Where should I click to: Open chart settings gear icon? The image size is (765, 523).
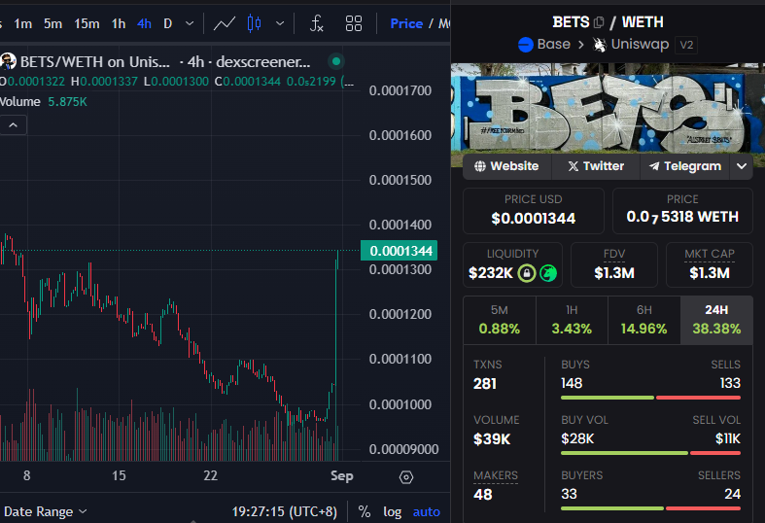tap(406, 476)
